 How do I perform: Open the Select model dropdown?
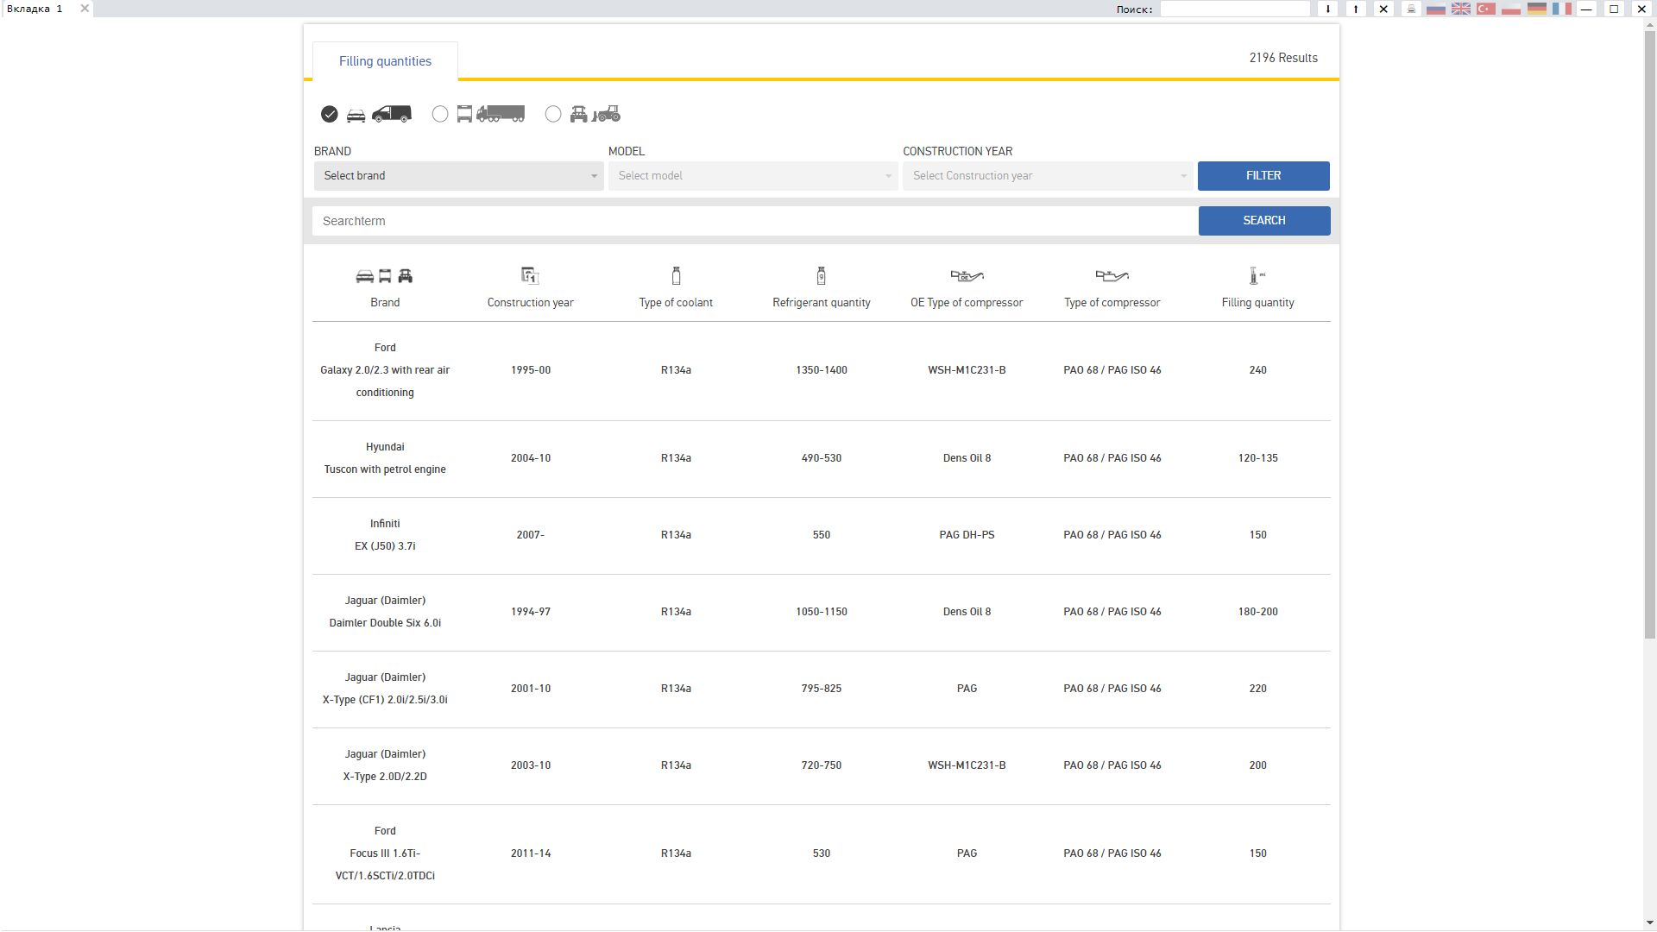pyautogui.click(x=753, y=176)
